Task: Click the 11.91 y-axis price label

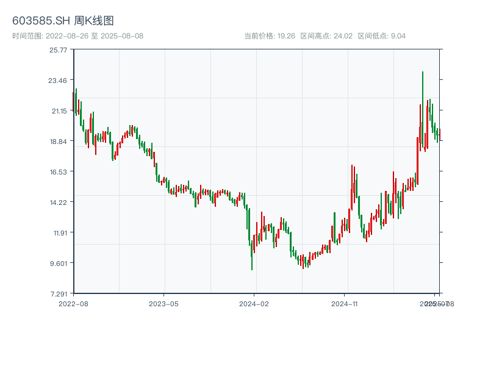Action: [59, 233]
